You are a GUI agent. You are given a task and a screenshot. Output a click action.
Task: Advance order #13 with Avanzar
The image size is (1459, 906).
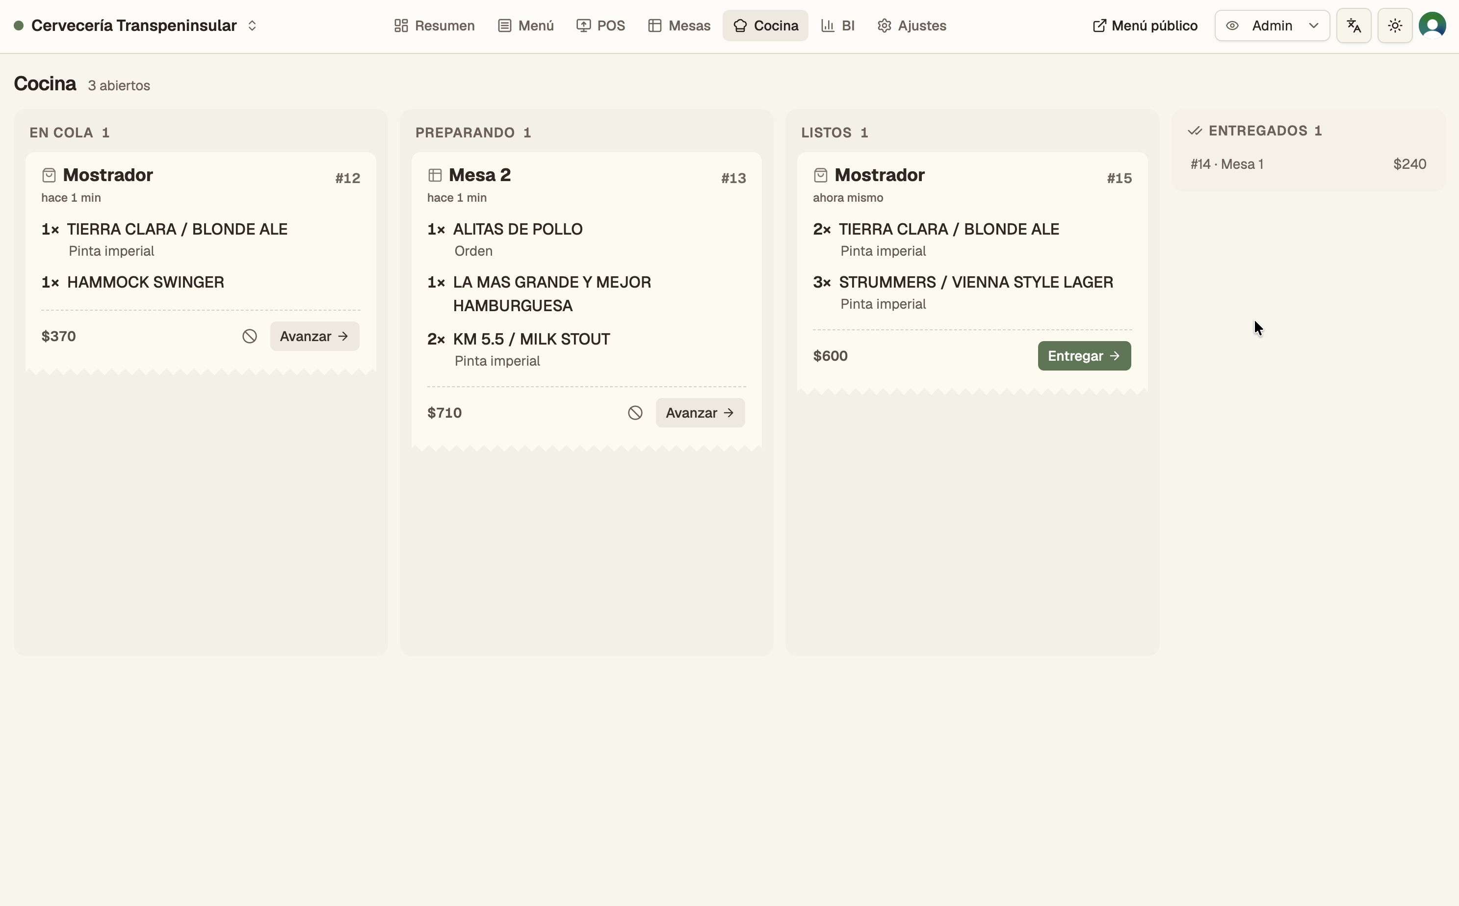coord(700,413)
